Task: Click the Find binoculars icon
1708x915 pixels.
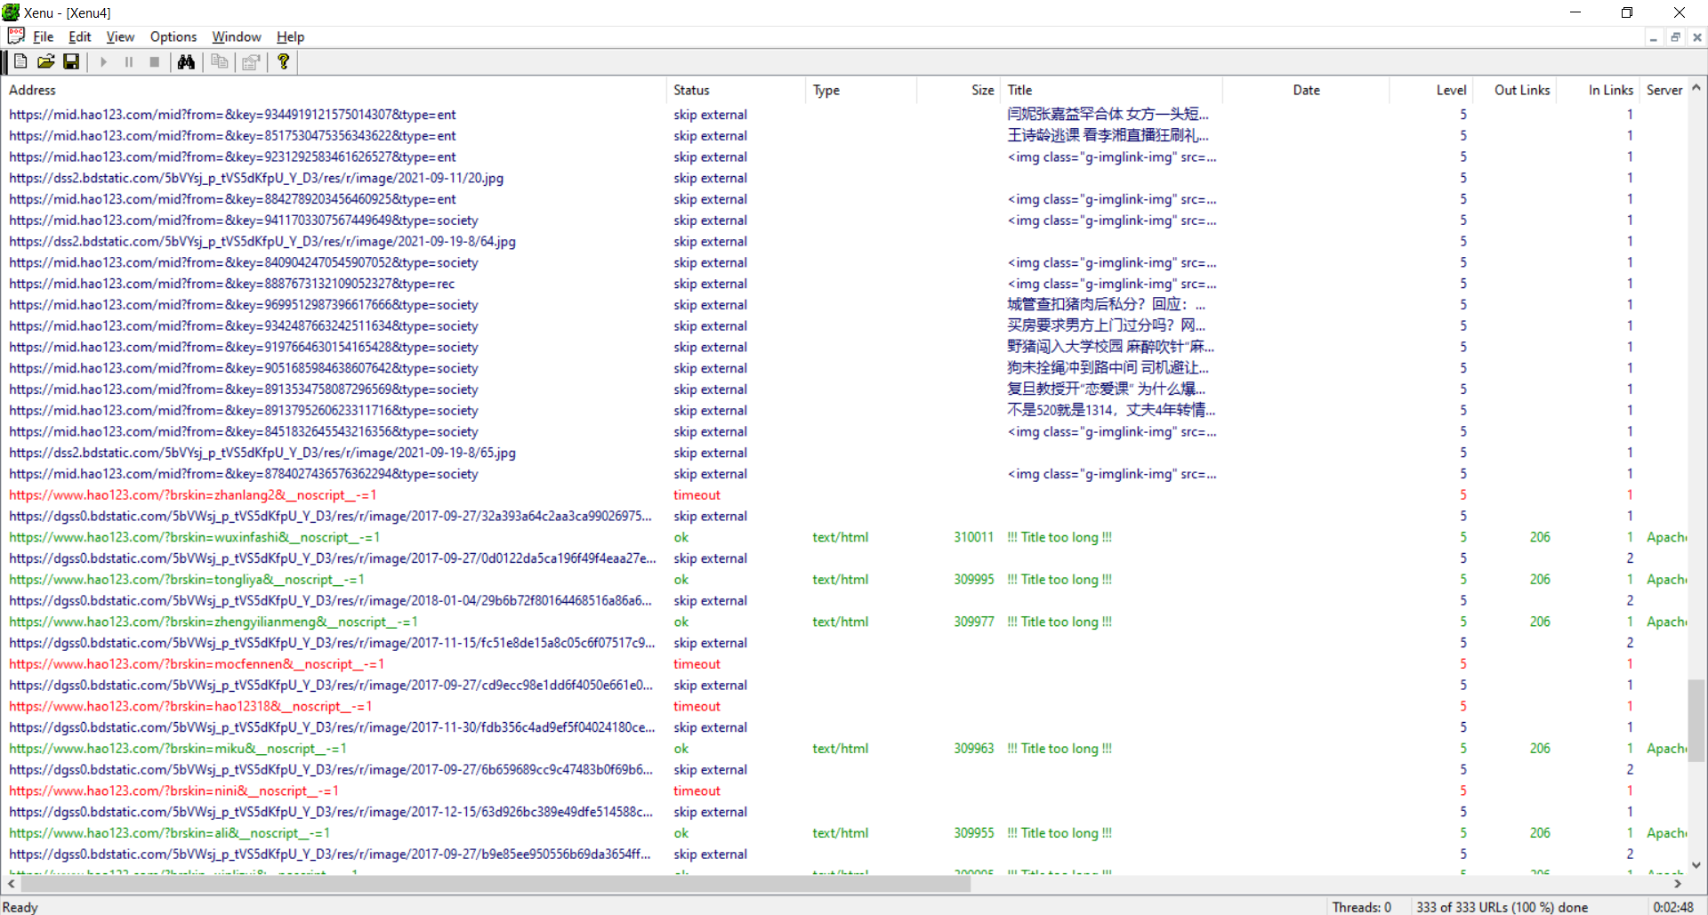Action: [x=186, y=62]
